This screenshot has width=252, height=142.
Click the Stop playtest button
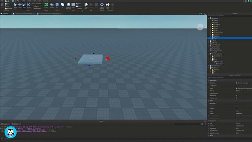click(x=96, y=5)
